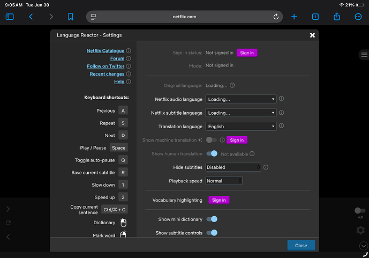Open the Translation language dropdown
369x258 pixels.
pos(241,127)
